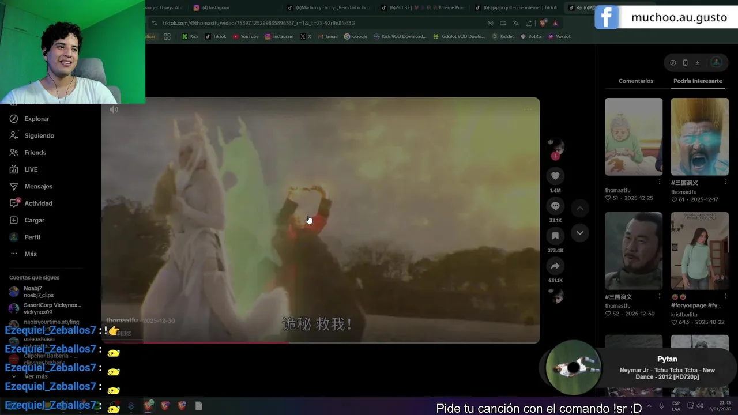This screenshot has width=738, height=415.
Task: Open profile avatar in top-right pill
Action: [717, 62]
